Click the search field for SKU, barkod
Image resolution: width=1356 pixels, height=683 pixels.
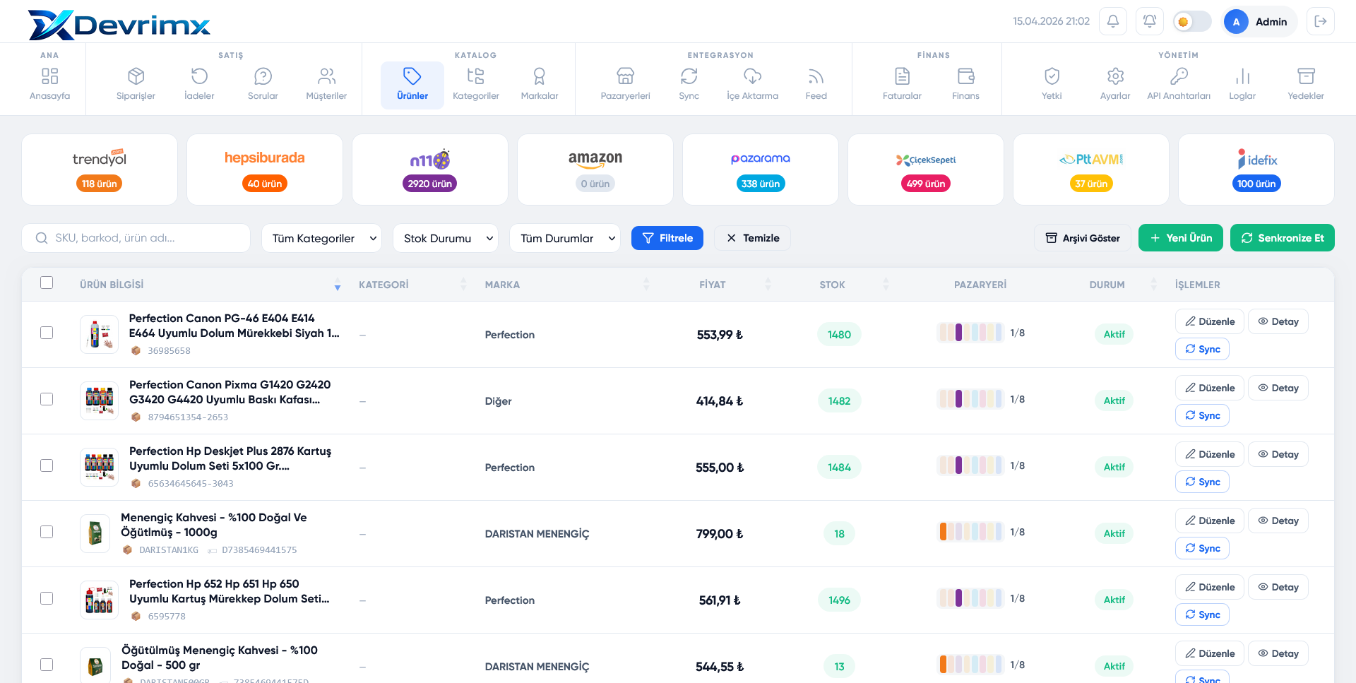click(x=136, y=238)
